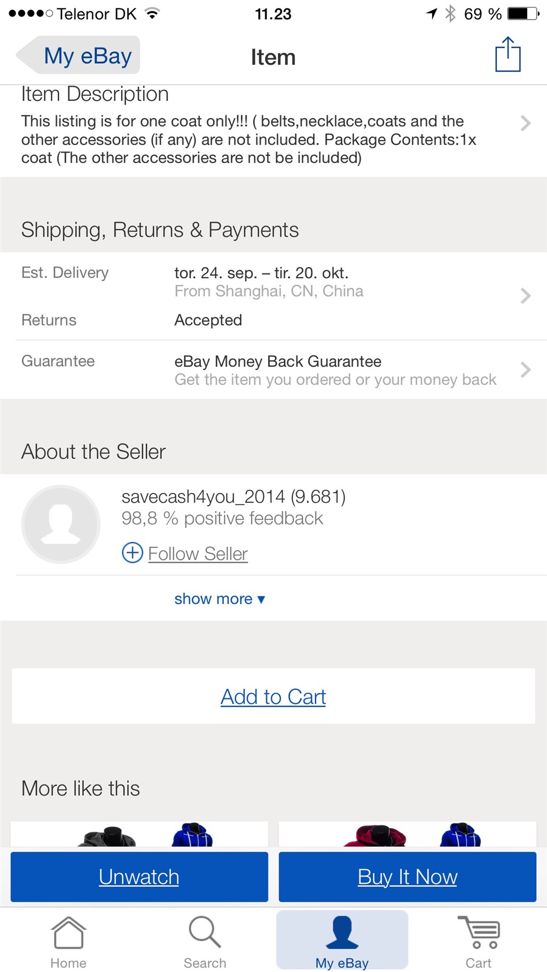Open shipping and delivery details chevron

[526, 295]
